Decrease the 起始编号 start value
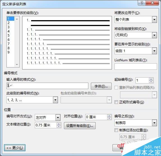The image size is (161, 156). click(x=151, y=82)
